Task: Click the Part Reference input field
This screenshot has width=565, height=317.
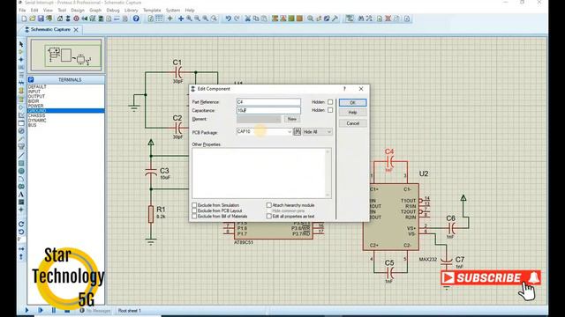Action: (268, 102)
